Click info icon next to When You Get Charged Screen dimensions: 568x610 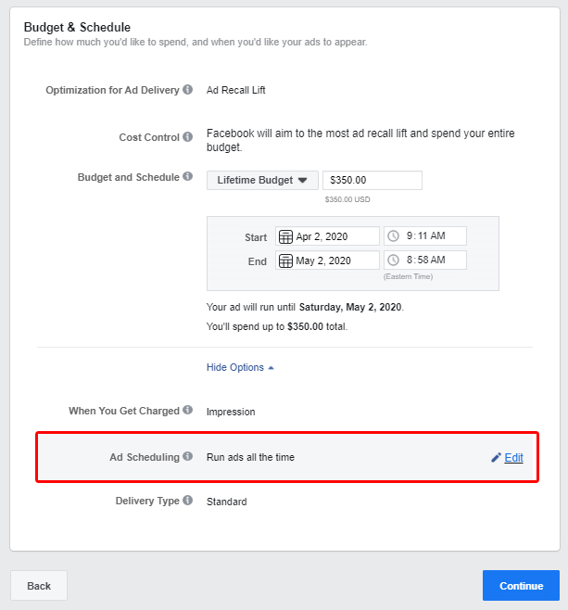coord(188,410)
